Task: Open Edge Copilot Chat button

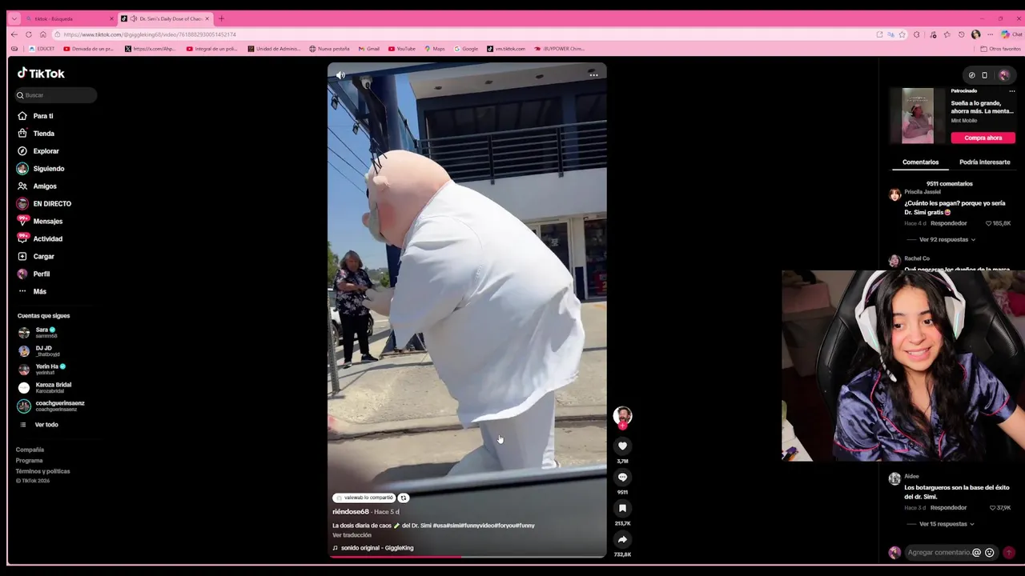Action: point(1011,34)
